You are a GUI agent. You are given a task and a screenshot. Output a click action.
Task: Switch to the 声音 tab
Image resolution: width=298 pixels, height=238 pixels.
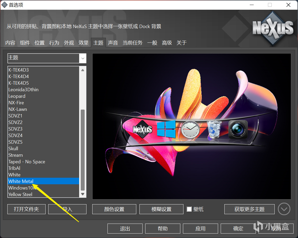click(113, 43)
